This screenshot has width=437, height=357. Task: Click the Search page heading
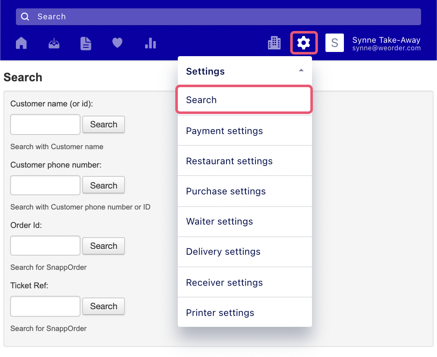(23, 78)
